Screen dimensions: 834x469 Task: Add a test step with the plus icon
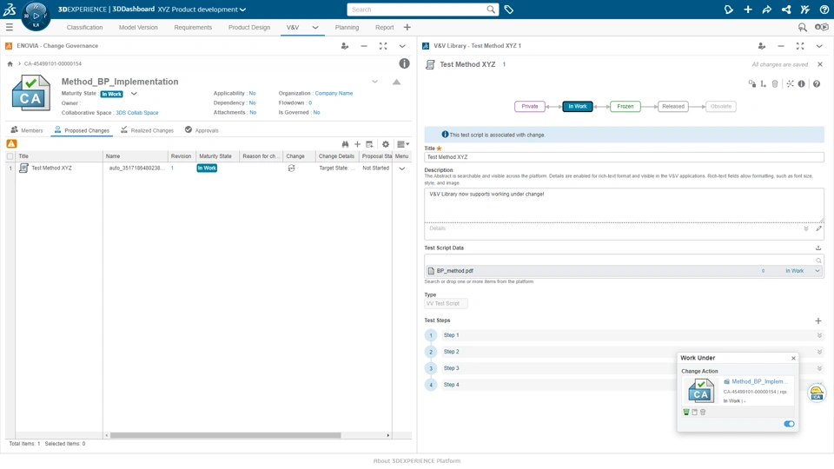coord(818,320)
